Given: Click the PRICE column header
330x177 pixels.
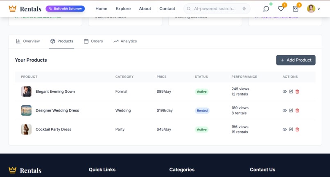Looking at the screenshot, I should pyautogui.click(x=161, y=77).
